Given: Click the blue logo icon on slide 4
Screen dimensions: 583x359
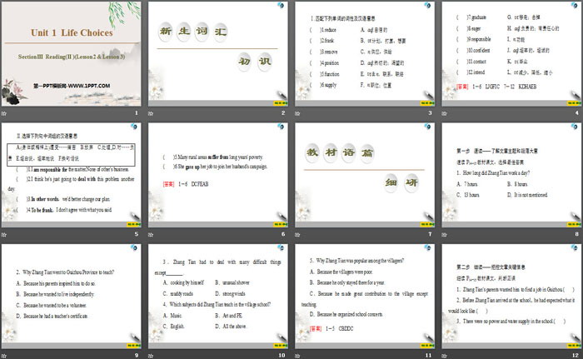Looking at the screenshot, I should [x=575, y=5].
